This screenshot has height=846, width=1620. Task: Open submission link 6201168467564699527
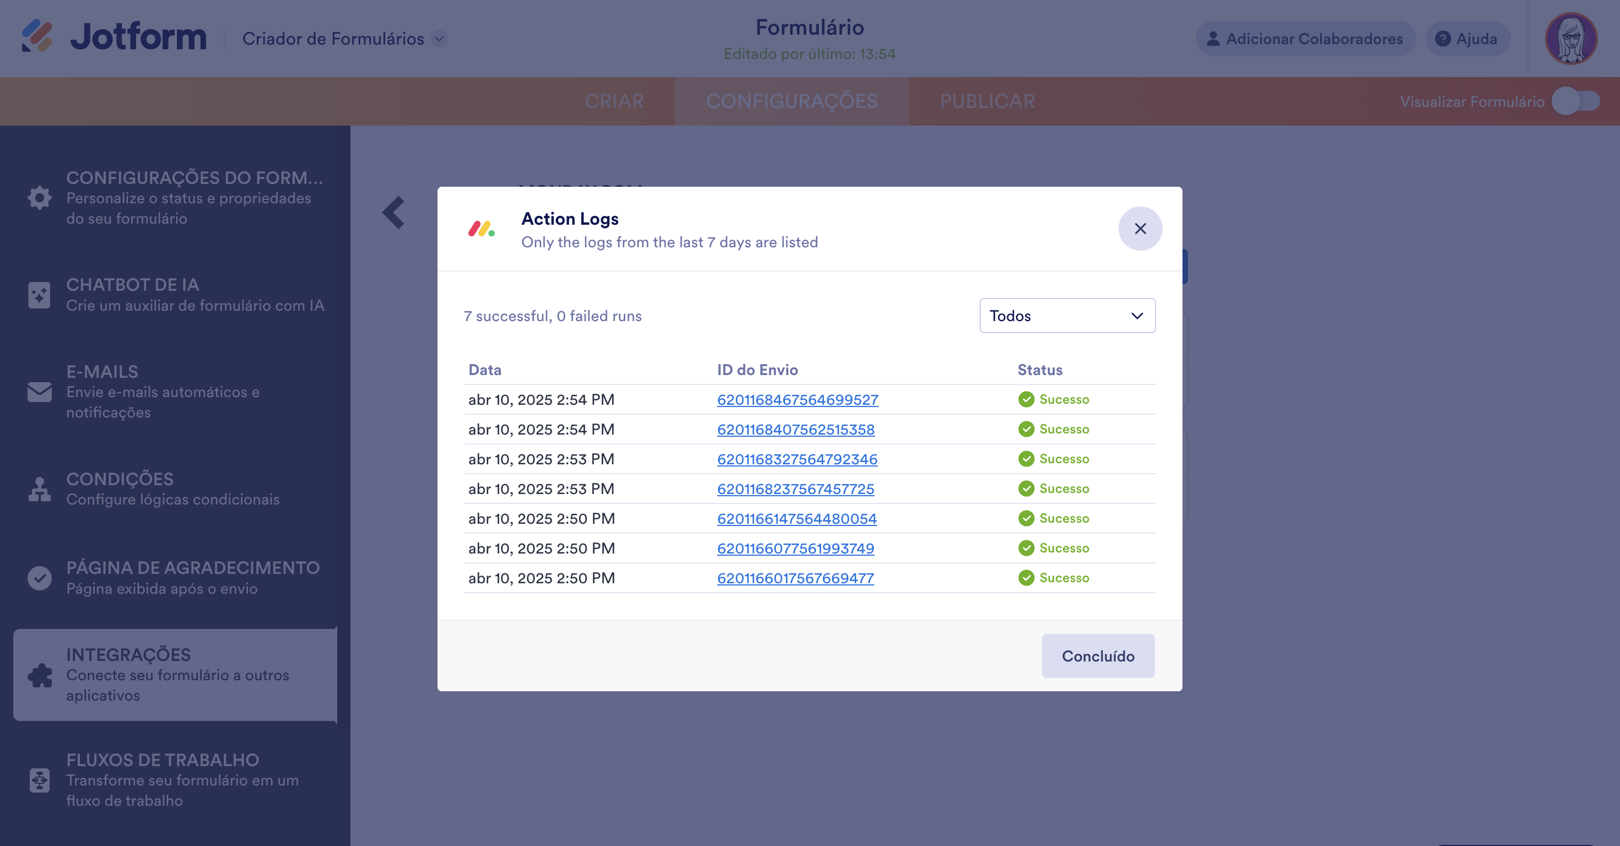(x=797, y=400)
